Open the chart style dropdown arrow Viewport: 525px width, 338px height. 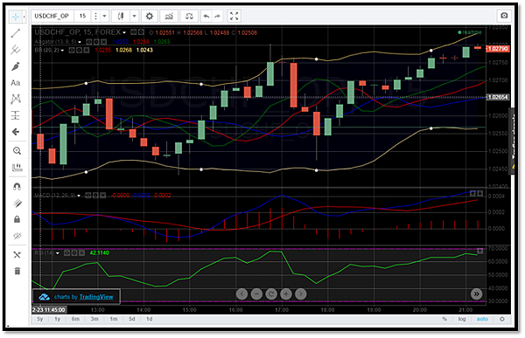click(x=134, y=16)
